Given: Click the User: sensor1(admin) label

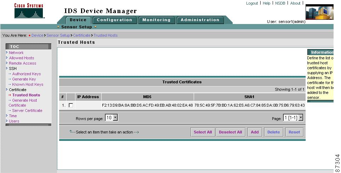Looking at the screenshot, I should click(x=286, y=22).
